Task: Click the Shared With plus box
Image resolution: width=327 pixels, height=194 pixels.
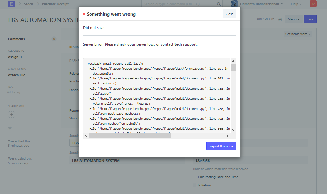Action: pyautogui.click(x=11, y=114)
